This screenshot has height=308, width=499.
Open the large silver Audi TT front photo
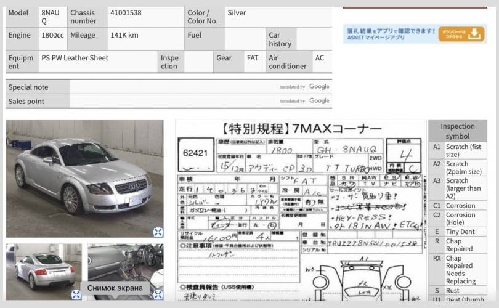tap(84, 177)
